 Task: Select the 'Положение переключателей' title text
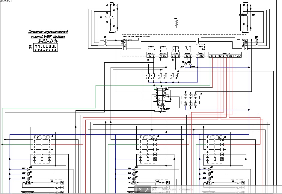pyautogui.click(x=48, y=32)
